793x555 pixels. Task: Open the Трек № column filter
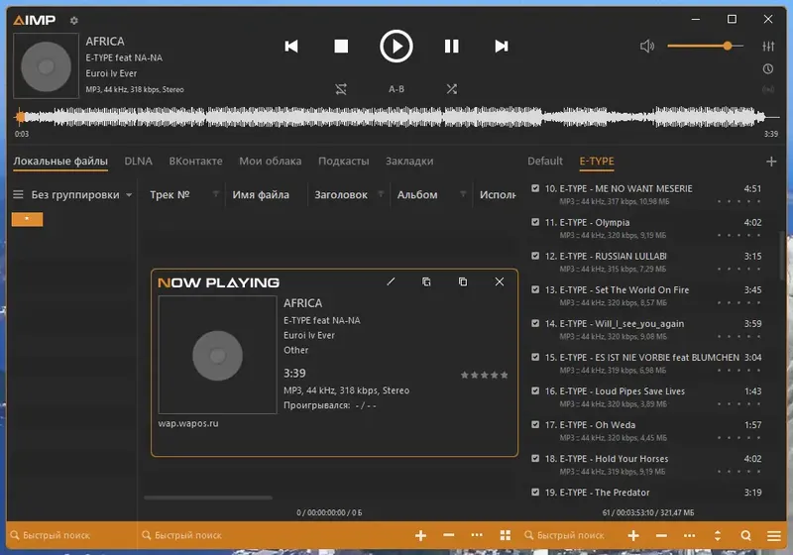(215, 194)
